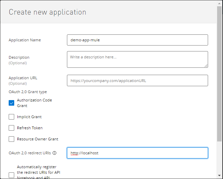Check Automatically register the redirect URIs checkbox
Image resolution: width=223 pixels, height=179 pixels.
[11, 175]
